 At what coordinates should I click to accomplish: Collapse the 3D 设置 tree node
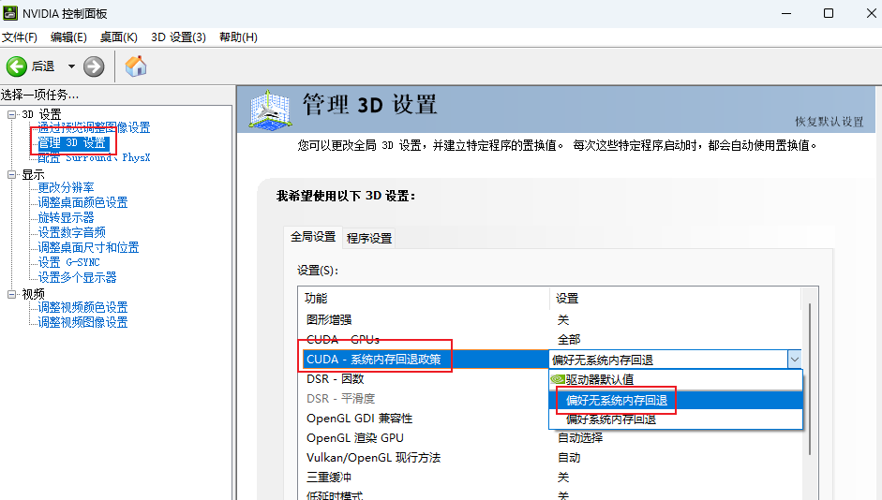12,114
